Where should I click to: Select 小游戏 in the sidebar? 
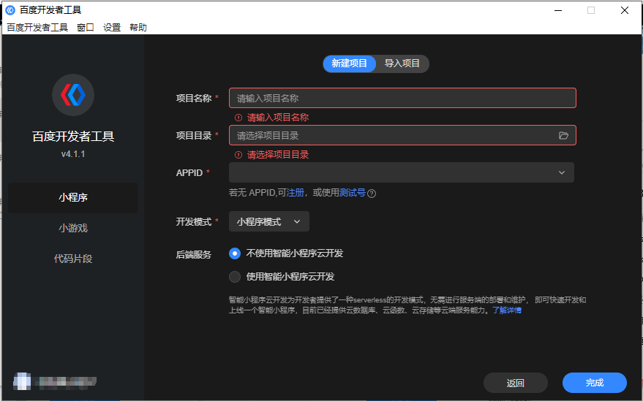(73, 228)
